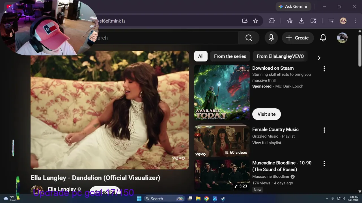Start voice search with microphone
This screenshot has height=203, width=362.
(x=271, y=38)
